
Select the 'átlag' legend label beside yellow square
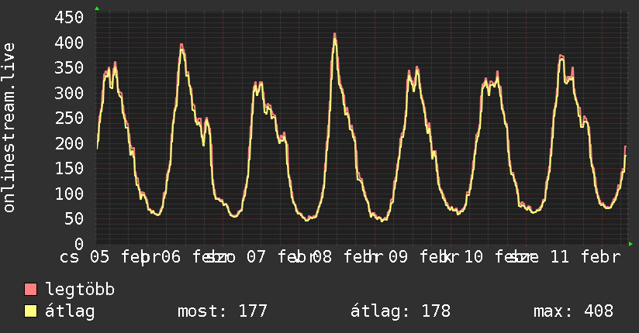pos(70,311)
